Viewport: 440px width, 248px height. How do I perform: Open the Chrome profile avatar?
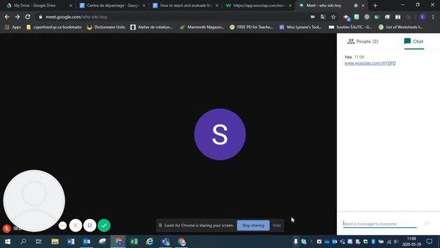(x=422, y=17)
